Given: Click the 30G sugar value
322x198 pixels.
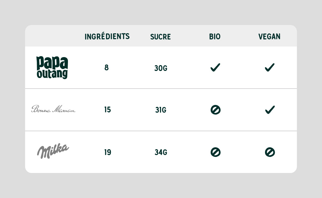Looking at the screenshot, I should pos(161,68).
